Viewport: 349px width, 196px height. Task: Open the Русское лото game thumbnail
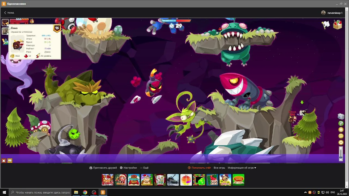[238, 180]
